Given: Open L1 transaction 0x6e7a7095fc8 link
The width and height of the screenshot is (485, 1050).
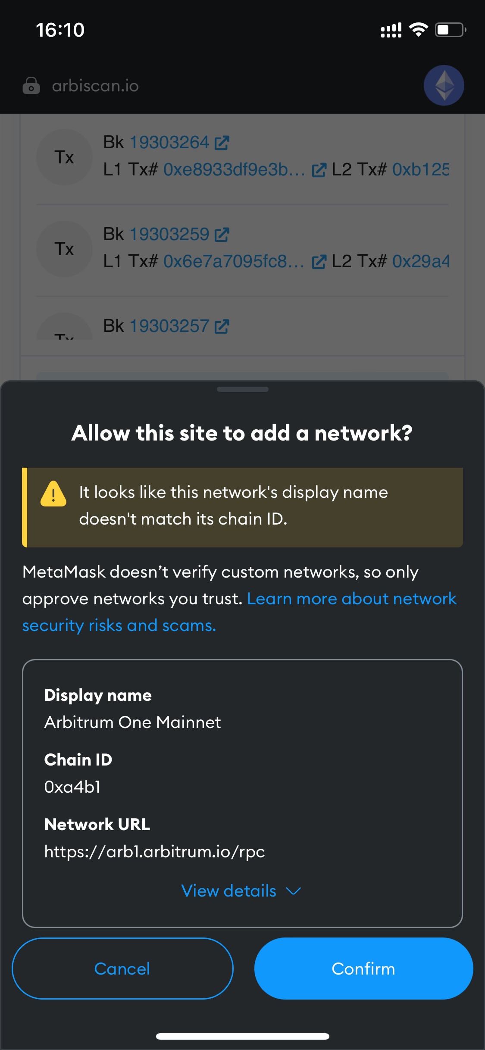Looking at the screenshot, I should (x=234, y=262).
